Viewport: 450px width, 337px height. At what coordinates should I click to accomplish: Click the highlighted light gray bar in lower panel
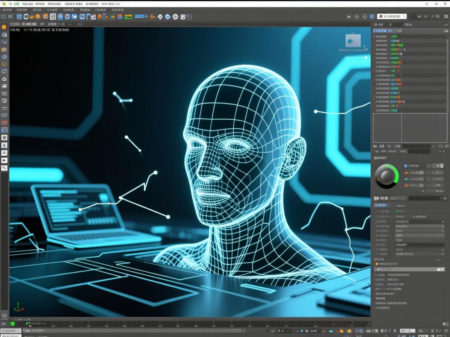click(x=409, y=269)
